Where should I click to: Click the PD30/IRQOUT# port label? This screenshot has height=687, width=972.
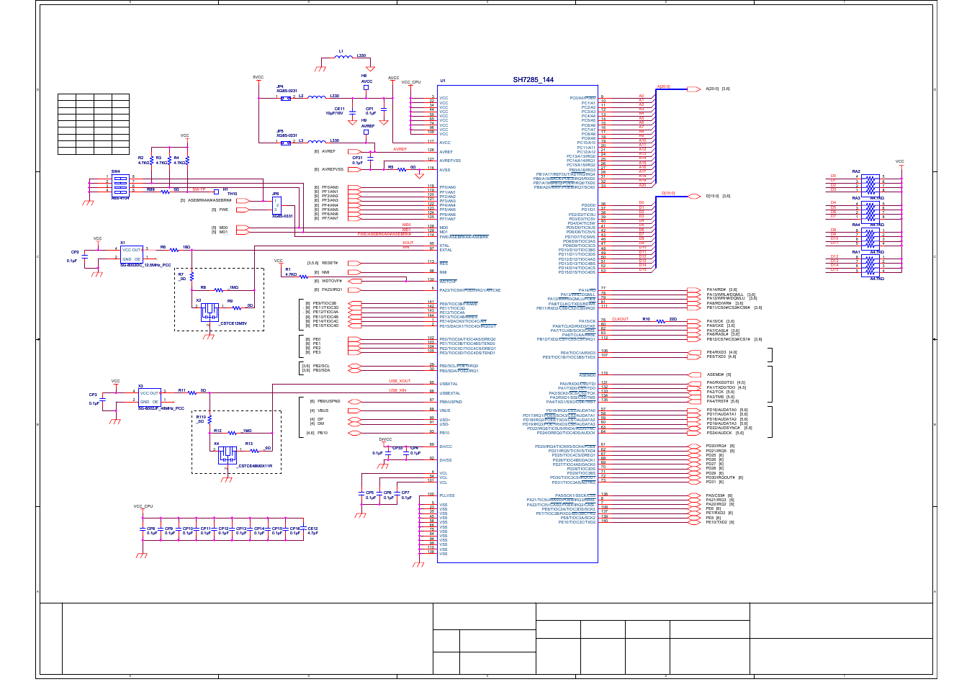[721, 477]
